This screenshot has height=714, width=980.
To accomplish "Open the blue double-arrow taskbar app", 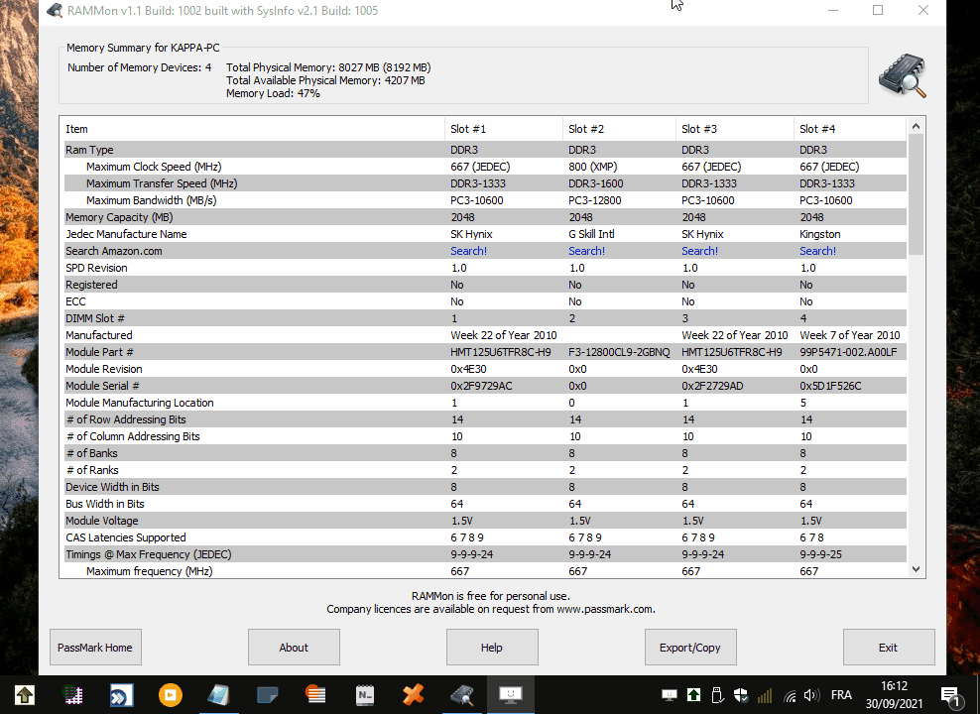I will (121, 694).
